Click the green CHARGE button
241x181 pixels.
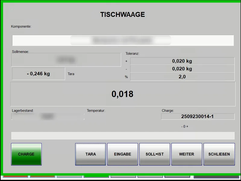point(26,154)
